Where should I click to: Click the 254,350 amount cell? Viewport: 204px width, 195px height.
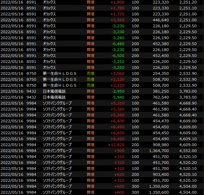pos(161,73)
